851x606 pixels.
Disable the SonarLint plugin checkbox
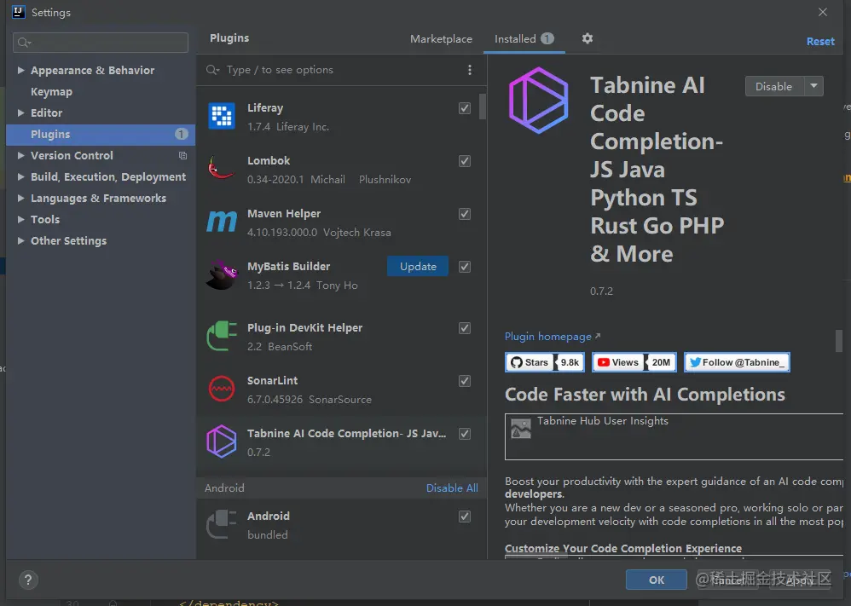pyautogui.click(x=465, y=381)
